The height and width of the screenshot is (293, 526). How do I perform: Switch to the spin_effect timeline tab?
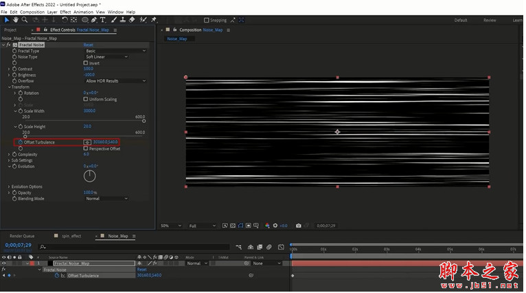[71, 236]
